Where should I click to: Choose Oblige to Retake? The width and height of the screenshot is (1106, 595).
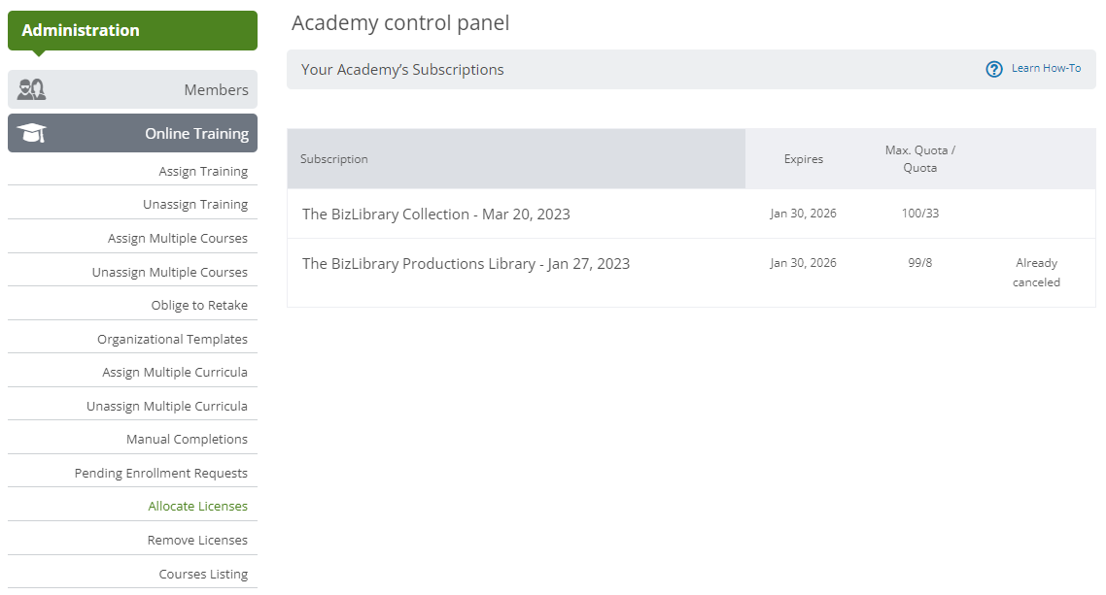199,305
